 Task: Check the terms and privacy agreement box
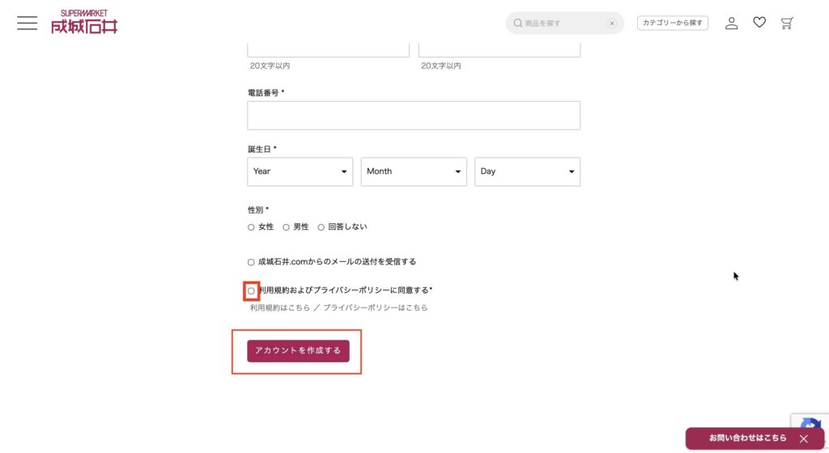click(x=251, y=290)
